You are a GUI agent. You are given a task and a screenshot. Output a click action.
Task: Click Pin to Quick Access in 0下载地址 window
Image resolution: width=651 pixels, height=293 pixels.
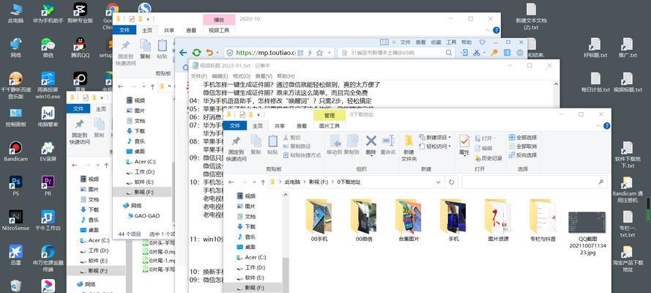237,148
